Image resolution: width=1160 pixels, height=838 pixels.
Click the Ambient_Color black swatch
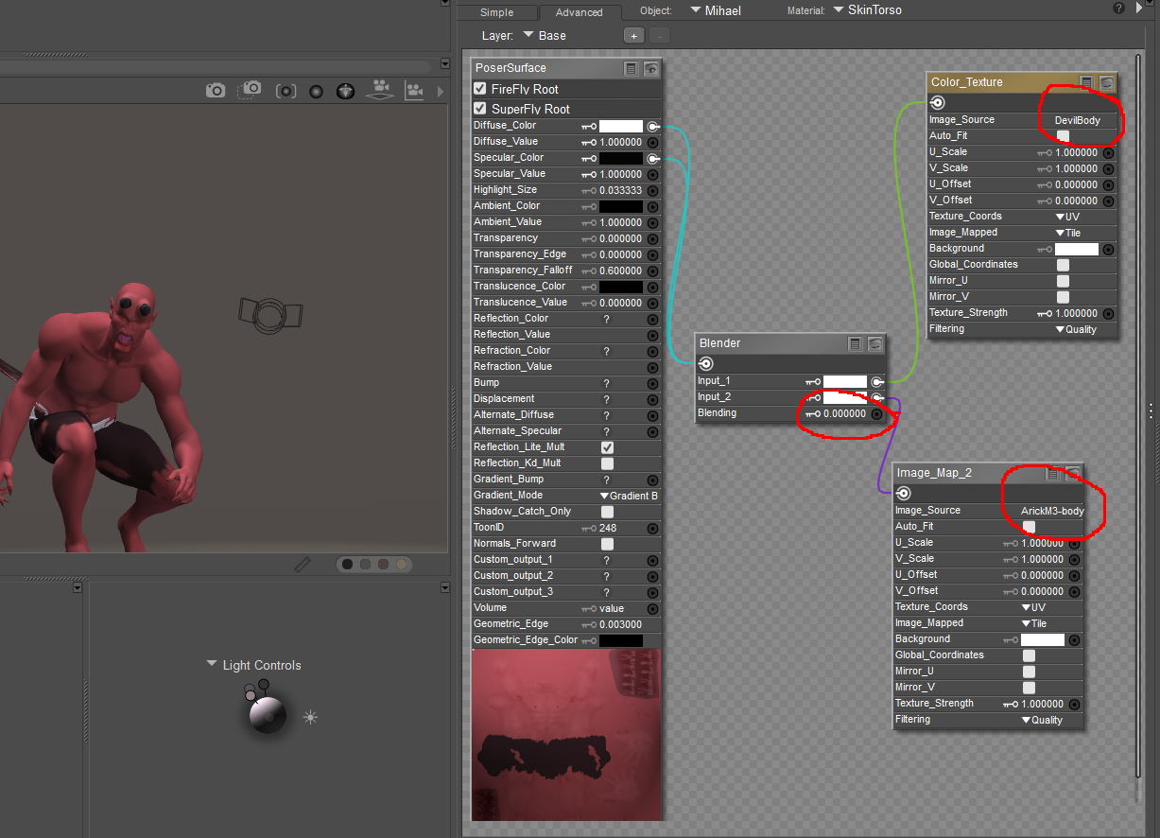620,206
